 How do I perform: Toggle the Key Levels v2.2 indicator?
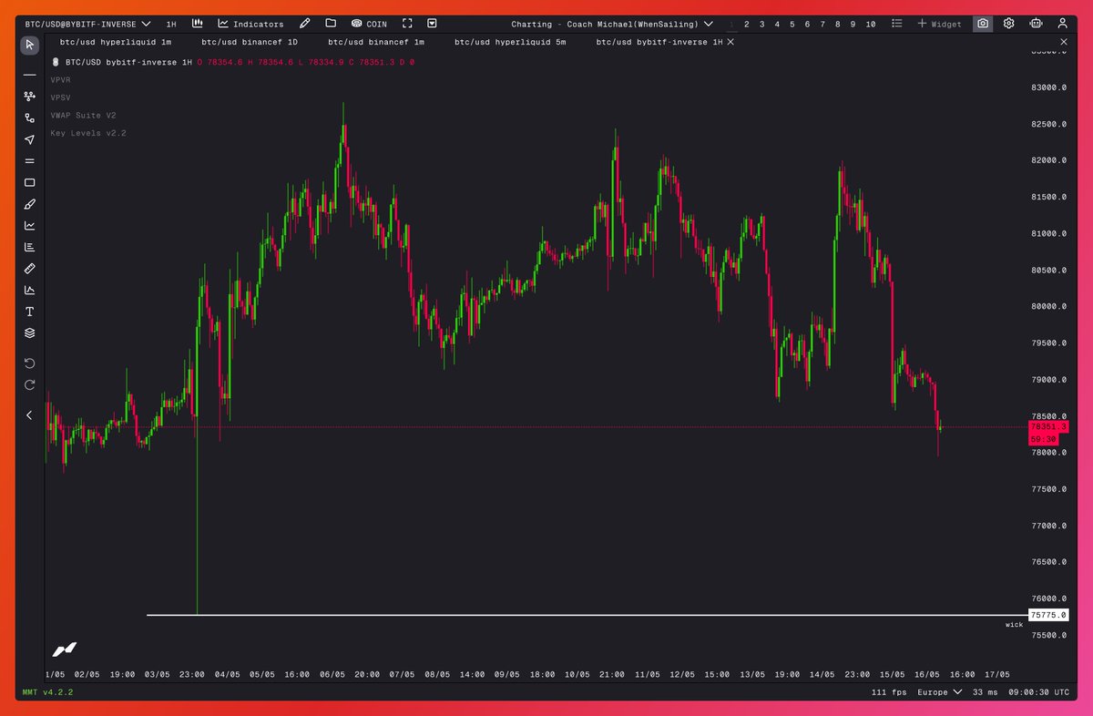[x=88, y=133]
